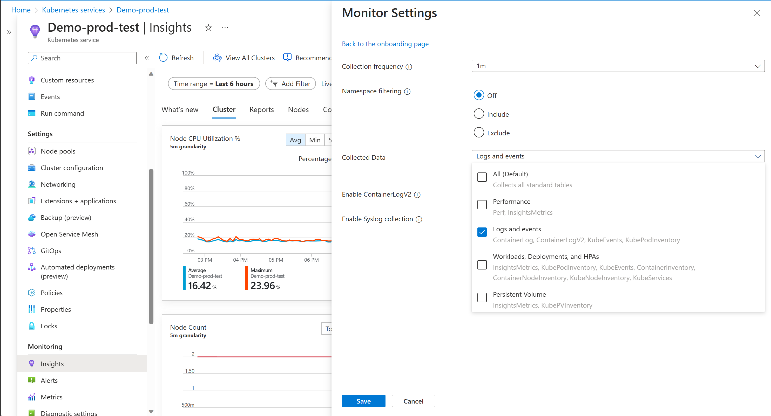Viewport: 771px width, 416px height.
Task: Favorite the page with star icon
Action: coord(208,28)
